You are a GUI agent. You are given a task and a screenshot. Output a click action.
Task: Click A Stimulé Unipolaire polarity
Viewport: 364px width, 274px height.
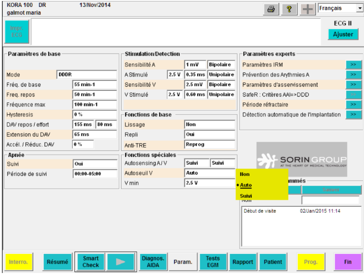tap(221, 75)
